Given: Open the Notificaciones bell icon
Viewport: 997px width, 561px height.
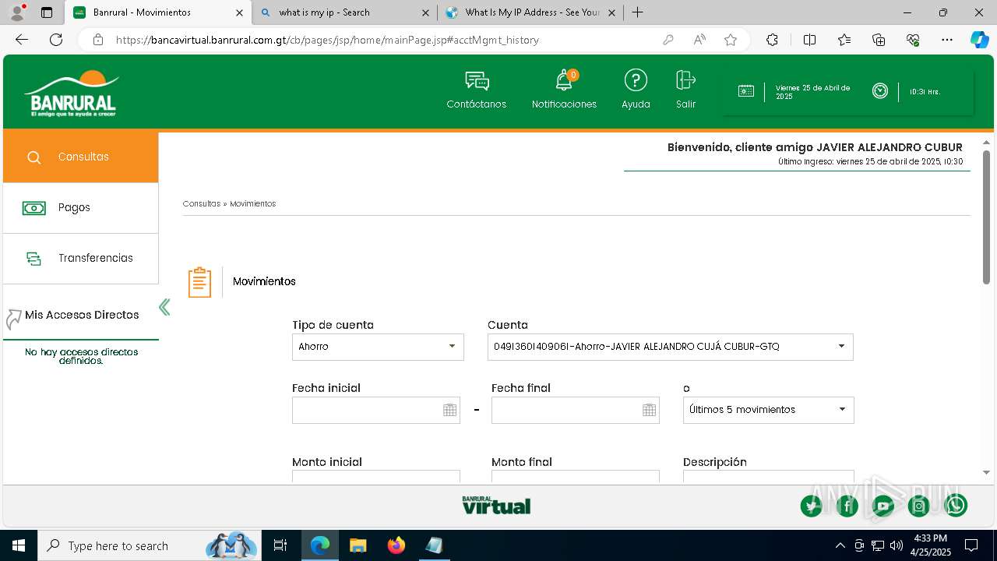Looking at the screenshot, I should coord(564,81).
